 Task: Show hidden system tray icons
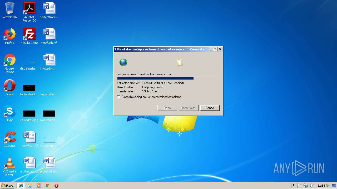(294, 186)
